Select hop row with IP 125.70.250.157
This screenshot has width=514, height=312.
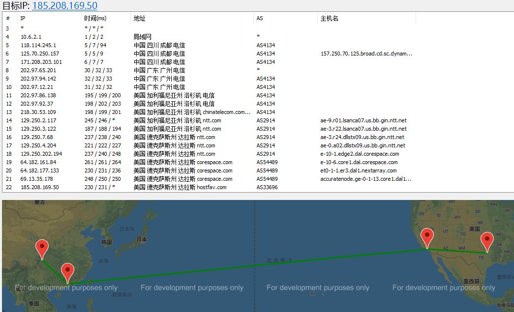258,54
